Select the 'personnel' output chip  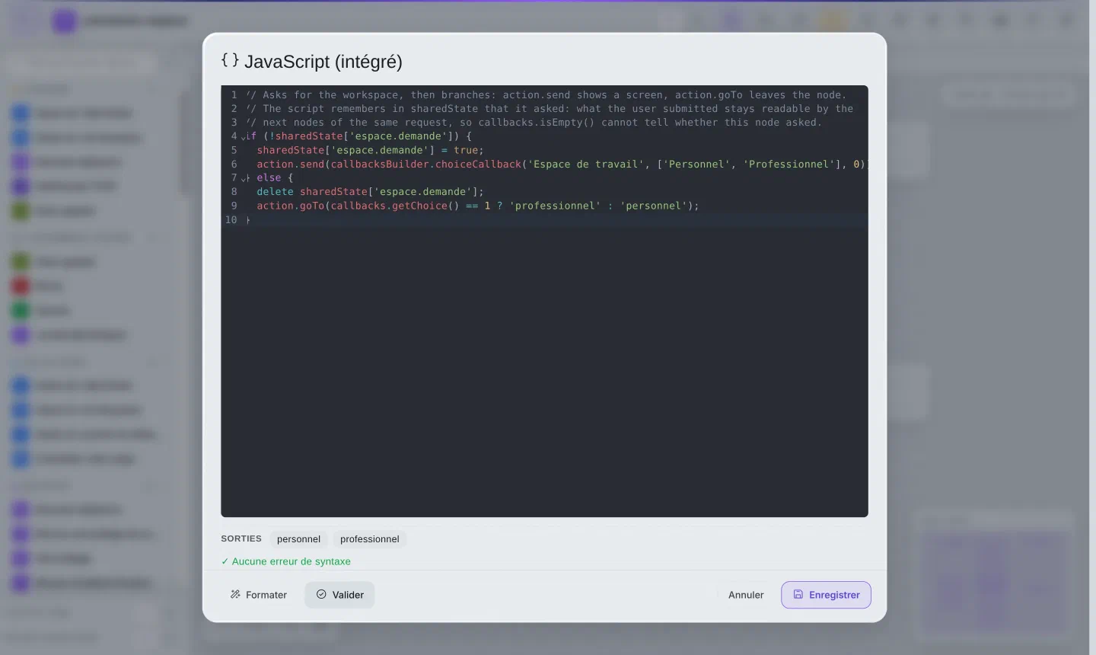coord(298,539)
